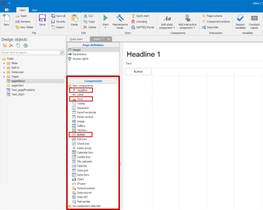The image size is (263, 210).
Task: Delete via the red X in ribbon Edit group
Action: point(90,27)
